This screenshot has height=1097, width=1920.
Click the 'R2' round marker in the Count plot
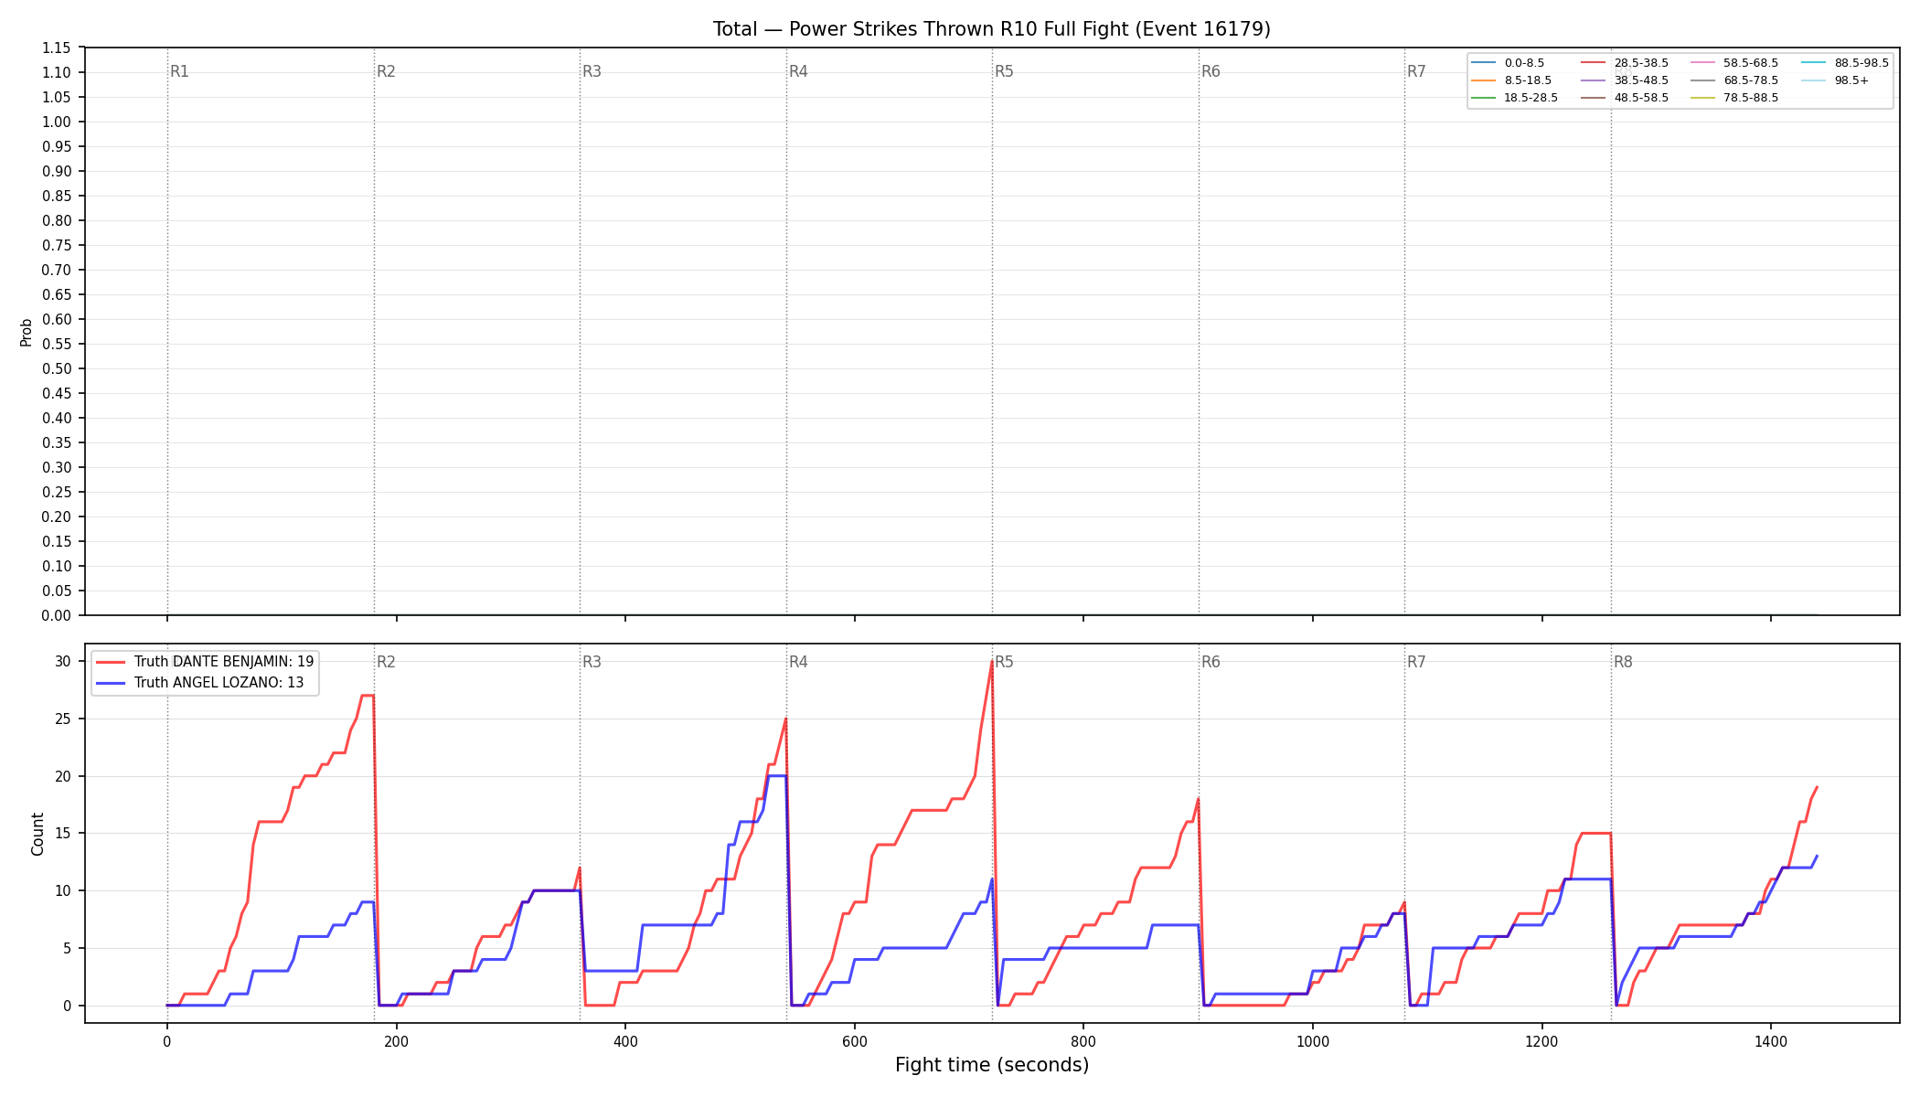386,662
